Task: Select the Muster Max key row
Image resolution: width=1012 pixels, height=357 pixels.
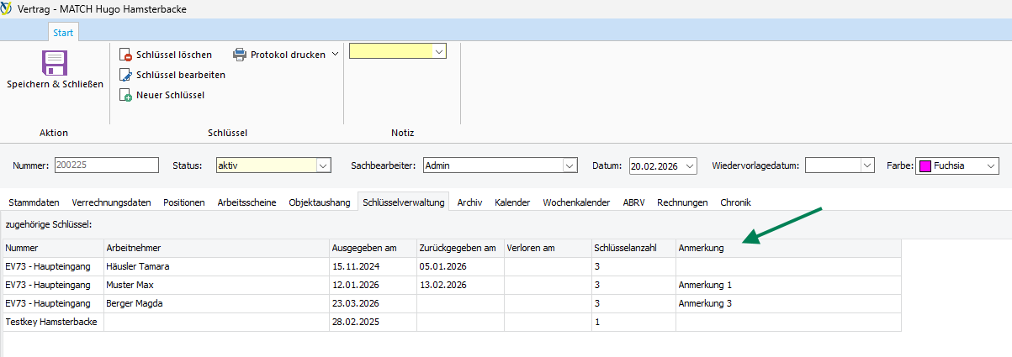Action: click(452, 285)
